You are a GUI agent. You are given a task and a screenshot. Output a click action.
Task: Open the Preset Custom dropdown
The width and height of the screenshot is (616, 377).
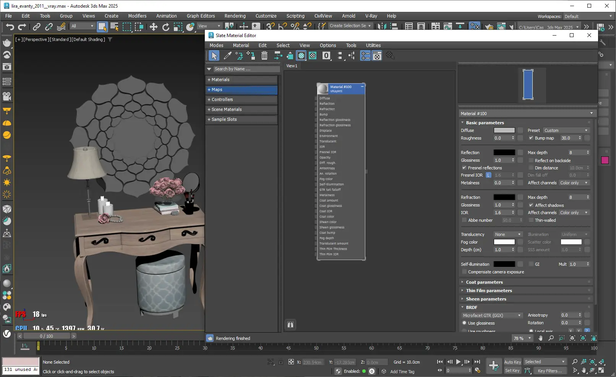[566, 130]
